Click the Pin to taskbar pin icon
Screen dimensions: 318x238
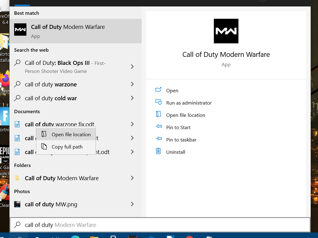point(159,139)
